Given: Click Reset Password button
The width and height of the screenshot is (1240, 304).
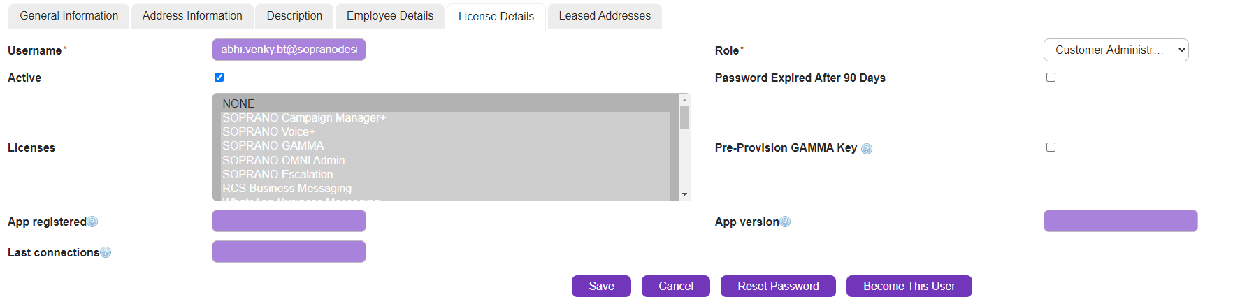Looking at the screenshot, I should click(778, 287).
